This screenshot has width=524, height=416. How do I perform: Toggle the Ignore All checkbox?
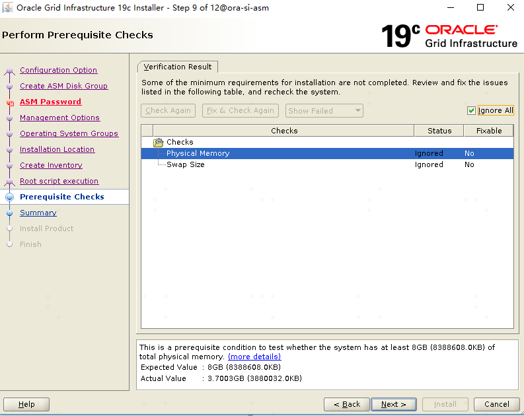click(x=471, y=110)
